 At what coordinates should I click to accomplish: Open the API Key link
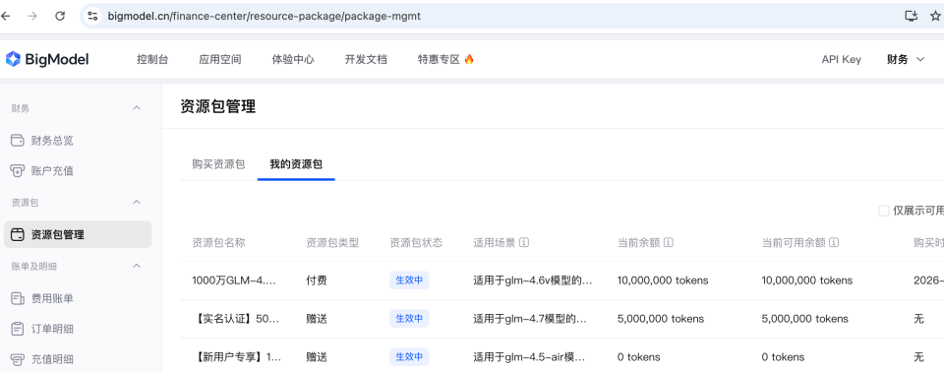tap(841, 59)
